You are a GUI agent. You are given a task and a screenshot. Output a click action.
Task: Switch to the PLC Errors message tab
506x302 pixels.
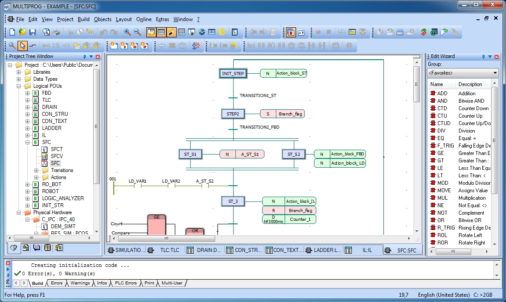point(126,283)
